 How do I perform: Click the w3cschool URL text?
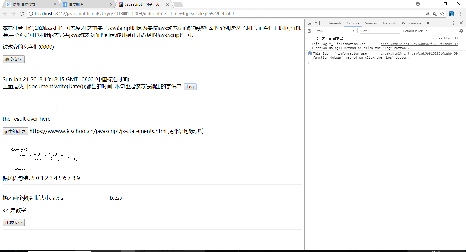pos(98,131)
